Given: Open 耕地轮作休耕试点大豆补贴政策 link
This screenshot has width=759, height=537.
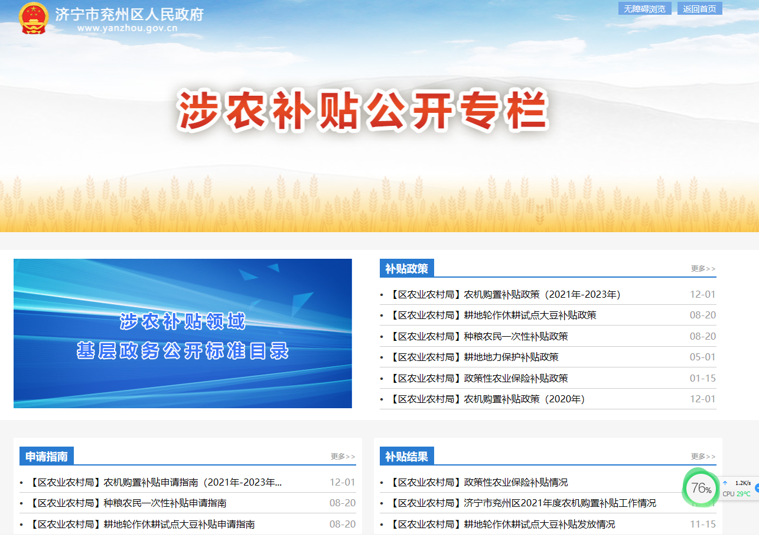Looking at the screenshot, I should [x=493, y=315].
